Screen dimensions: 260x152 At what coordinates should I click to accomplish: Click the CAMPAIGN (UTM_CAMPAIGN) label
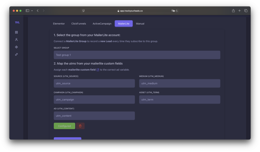pyautogui.click(x=68, y=93)
